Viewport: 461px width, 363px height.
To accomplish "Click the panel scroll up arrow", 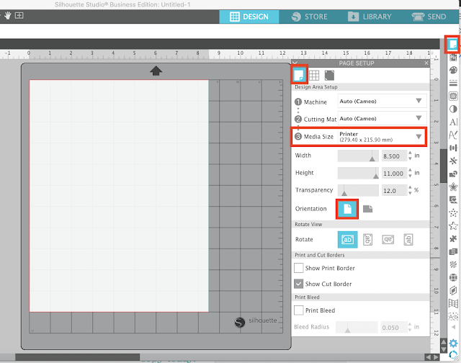I will (x=444, y=342).
